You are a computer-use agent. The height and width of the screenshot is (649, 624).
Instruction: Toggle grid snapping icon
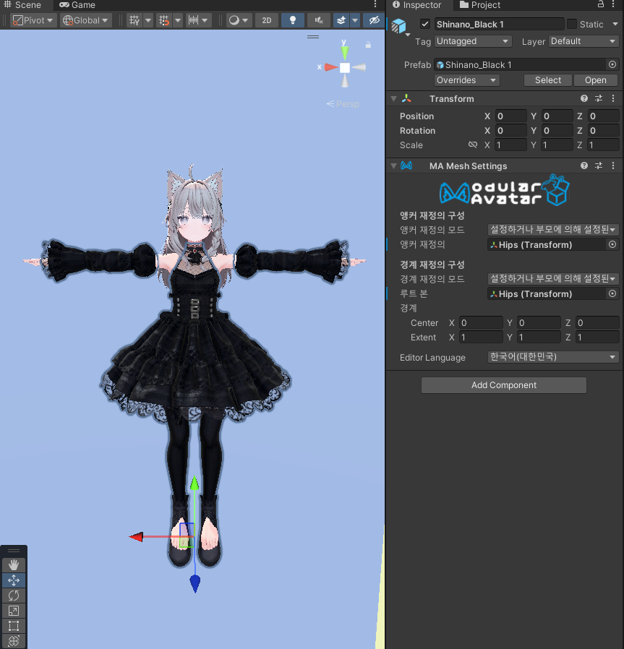pyautogui.click(x=164, y=20)
